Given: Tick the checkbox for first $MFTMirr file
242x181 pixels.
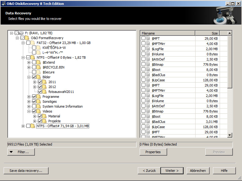Looking at the screenshot, I should click(143, 43).
